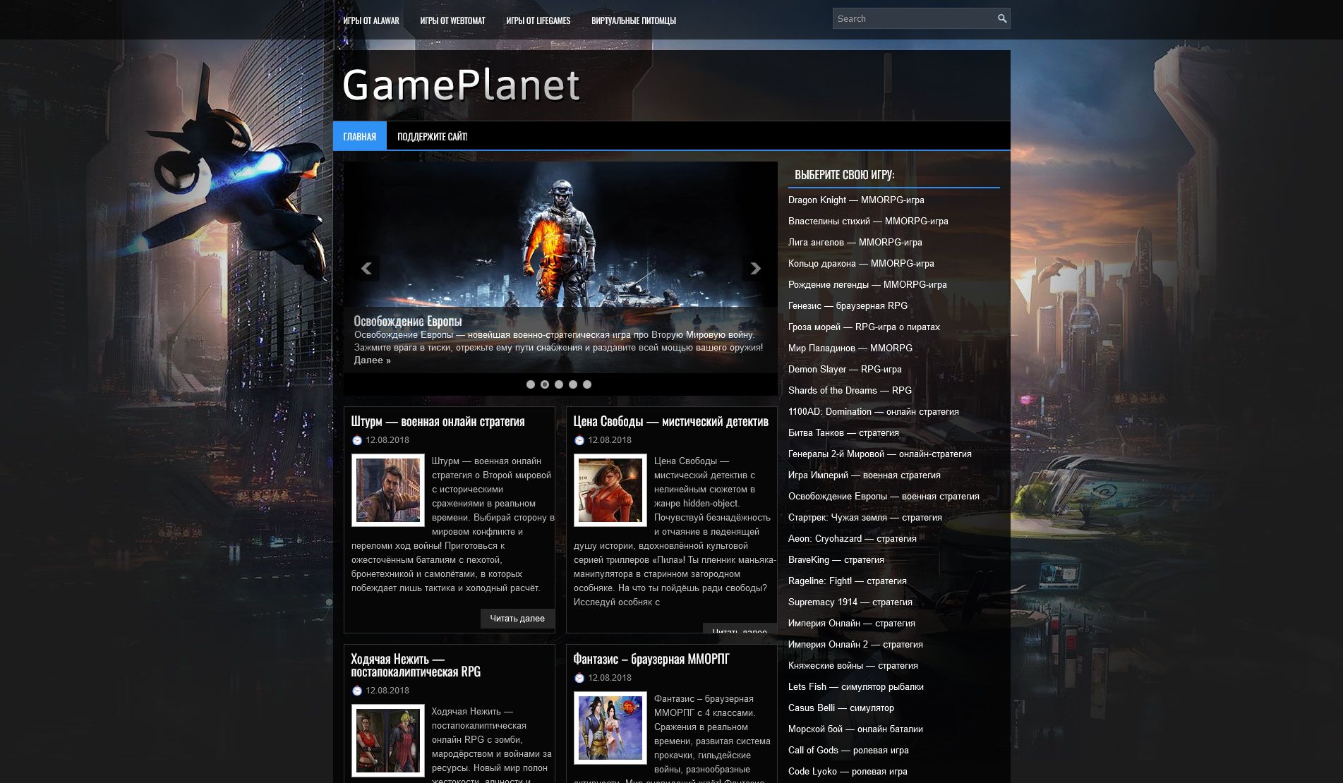Click clock icon on Цена Свободы post
The height and width of the screenshot is (783, 1343).
579,440
